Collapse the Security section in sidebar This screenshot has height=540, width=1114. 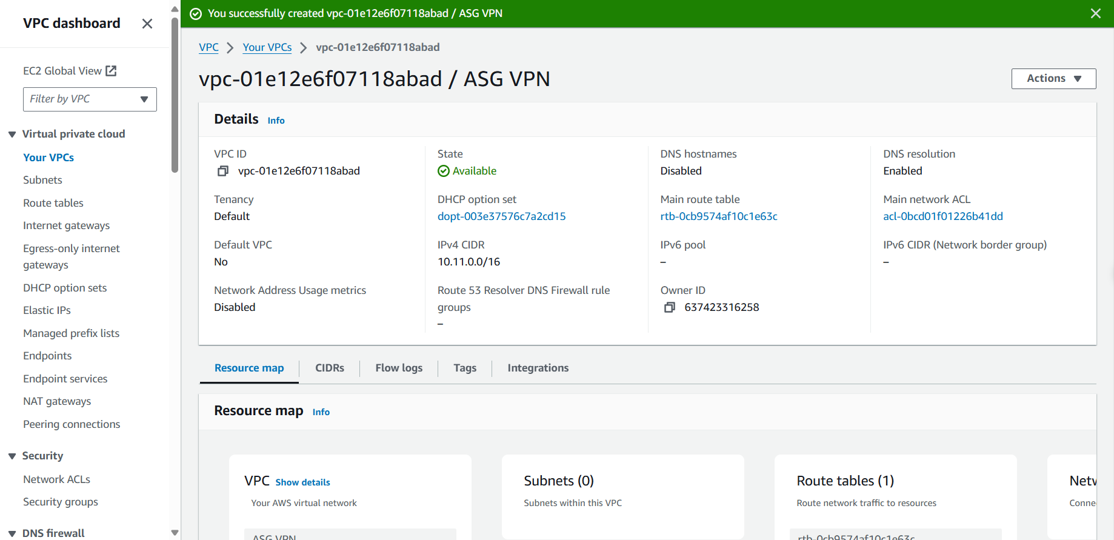pyautogui.click(x=12, y=456)
